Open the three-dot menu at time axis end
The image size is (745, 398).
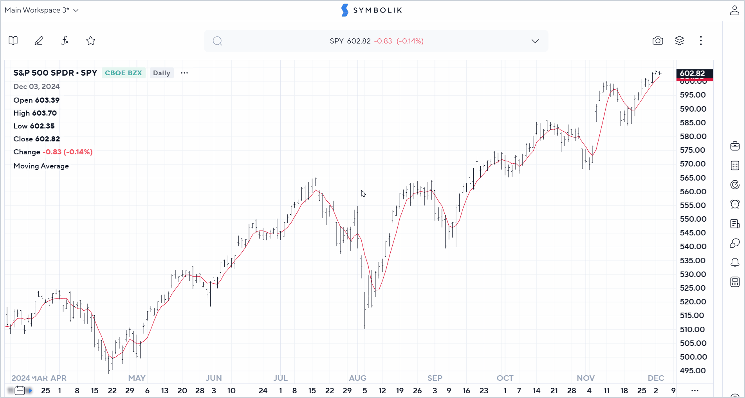(695, 391)
